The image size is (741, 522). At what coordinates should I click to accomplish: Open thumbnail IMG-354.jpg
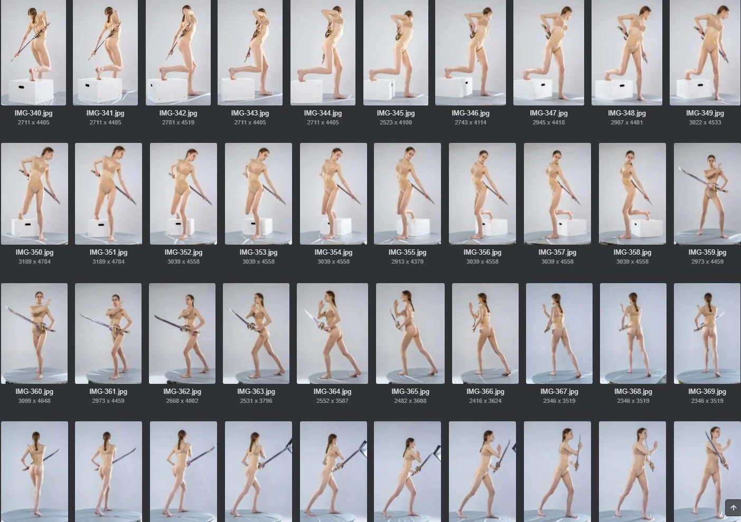333,194
